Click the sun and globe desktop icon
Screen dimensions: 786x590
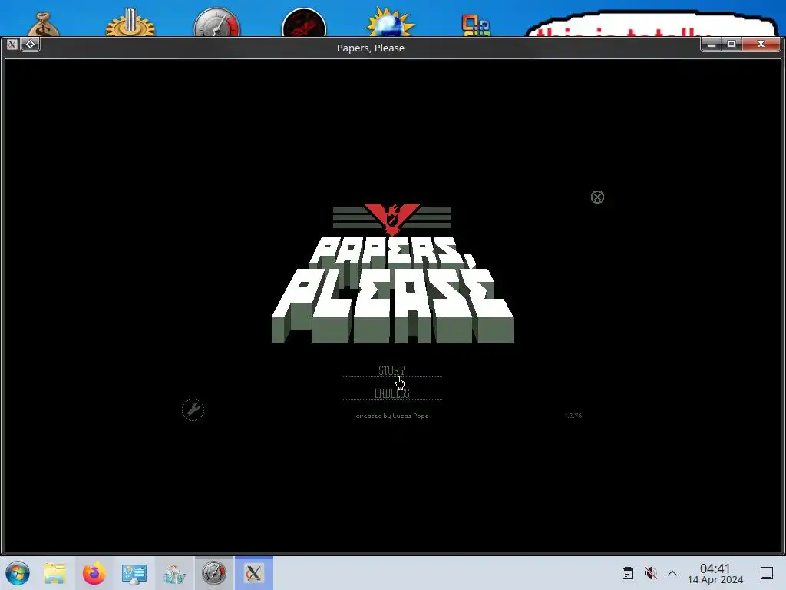[390, 22]
